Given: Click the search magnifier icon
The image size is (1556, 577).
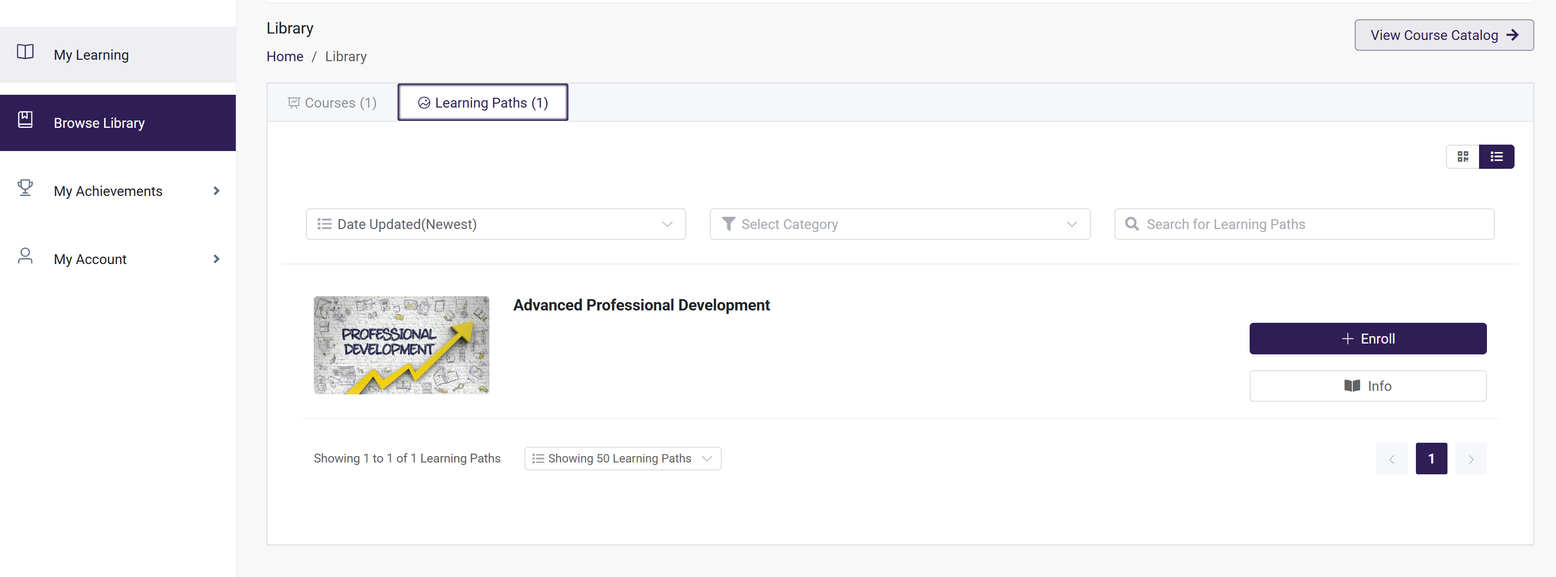Looking at the screenshot, I should coord(1131,224).
